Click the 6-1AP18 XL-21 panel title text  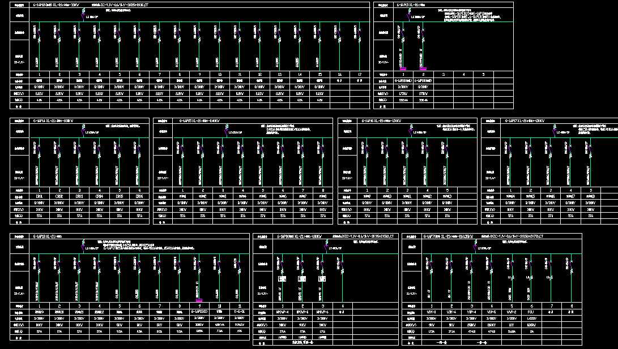click(47, 236)
